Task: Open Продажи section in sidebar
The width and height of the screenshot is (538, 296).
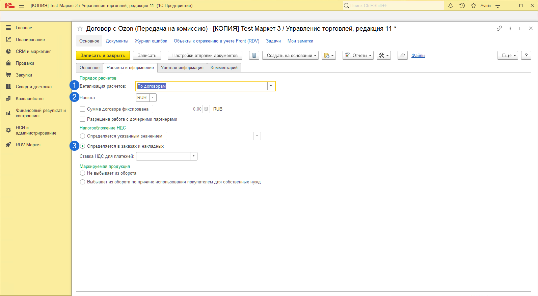Action: coord(36,63)
